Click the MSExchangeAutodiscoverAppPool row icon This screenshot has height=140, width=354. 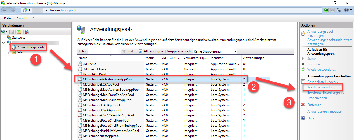pyautogui.click(x=80, y=79)
